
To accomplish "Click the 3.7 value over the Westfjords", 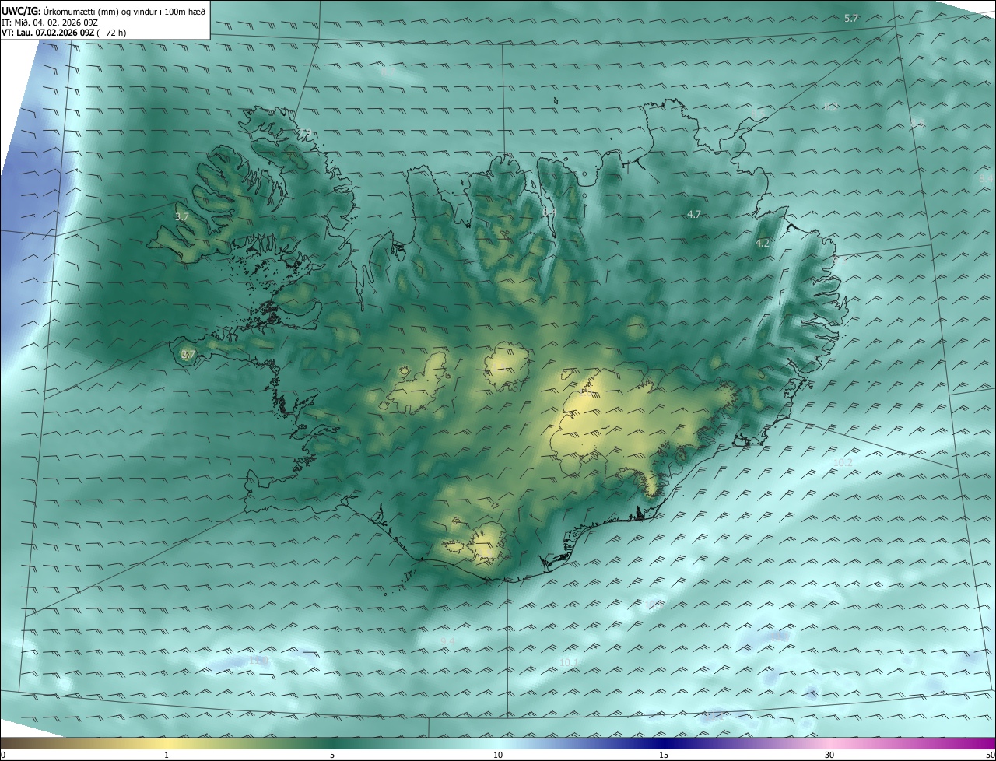I will 181,216.
